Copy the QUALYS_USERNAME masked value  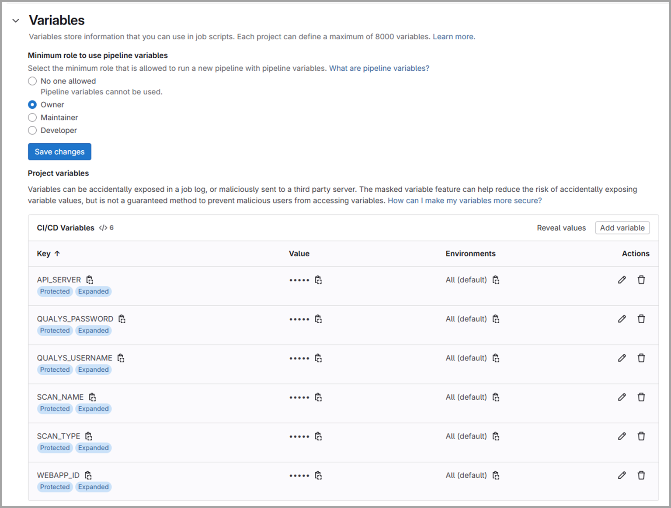tap(318, 358)
